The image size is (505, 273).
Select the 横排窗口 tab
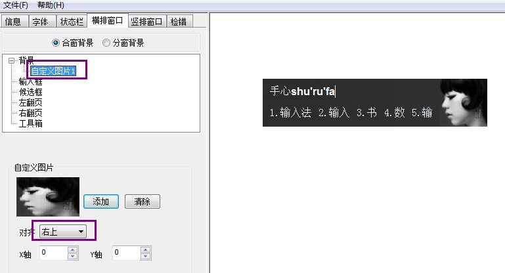pos(107,20)
